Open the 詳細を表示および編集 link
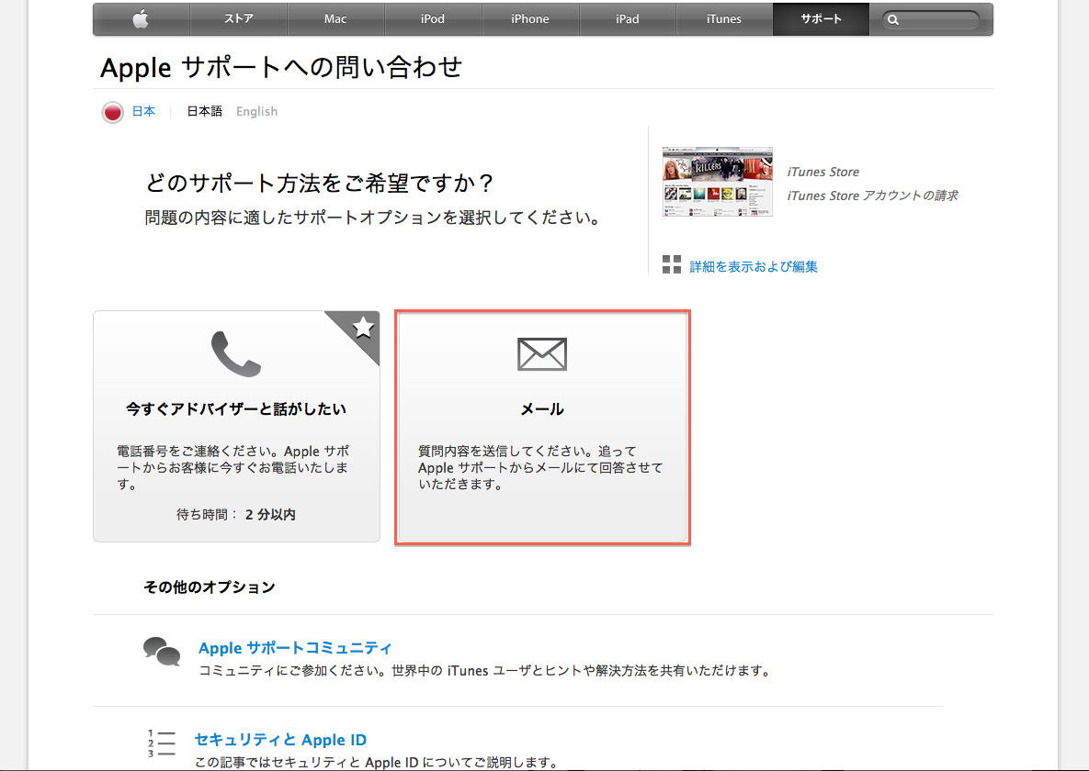 pyautogui.click(x=754, y=265)
